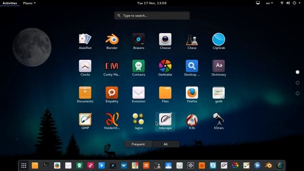This screenshot has width=304, height=171.
Task: Launch Firefox from the dock
Action: (57, 166)
